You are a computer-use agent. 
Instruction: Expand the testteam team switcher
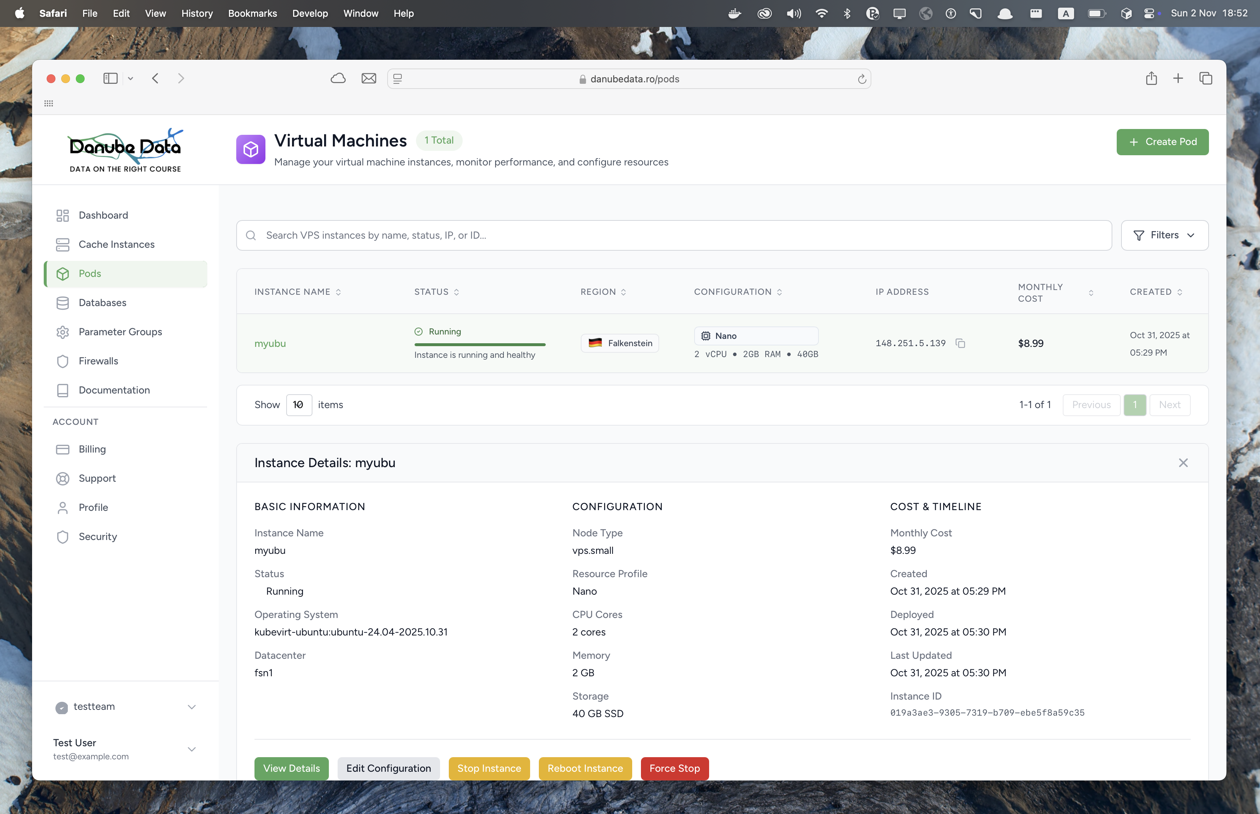coord(191,707)
